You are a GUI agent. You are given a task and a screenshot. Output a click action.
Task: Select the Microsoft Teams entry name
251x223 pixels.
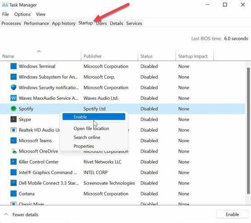35,140
